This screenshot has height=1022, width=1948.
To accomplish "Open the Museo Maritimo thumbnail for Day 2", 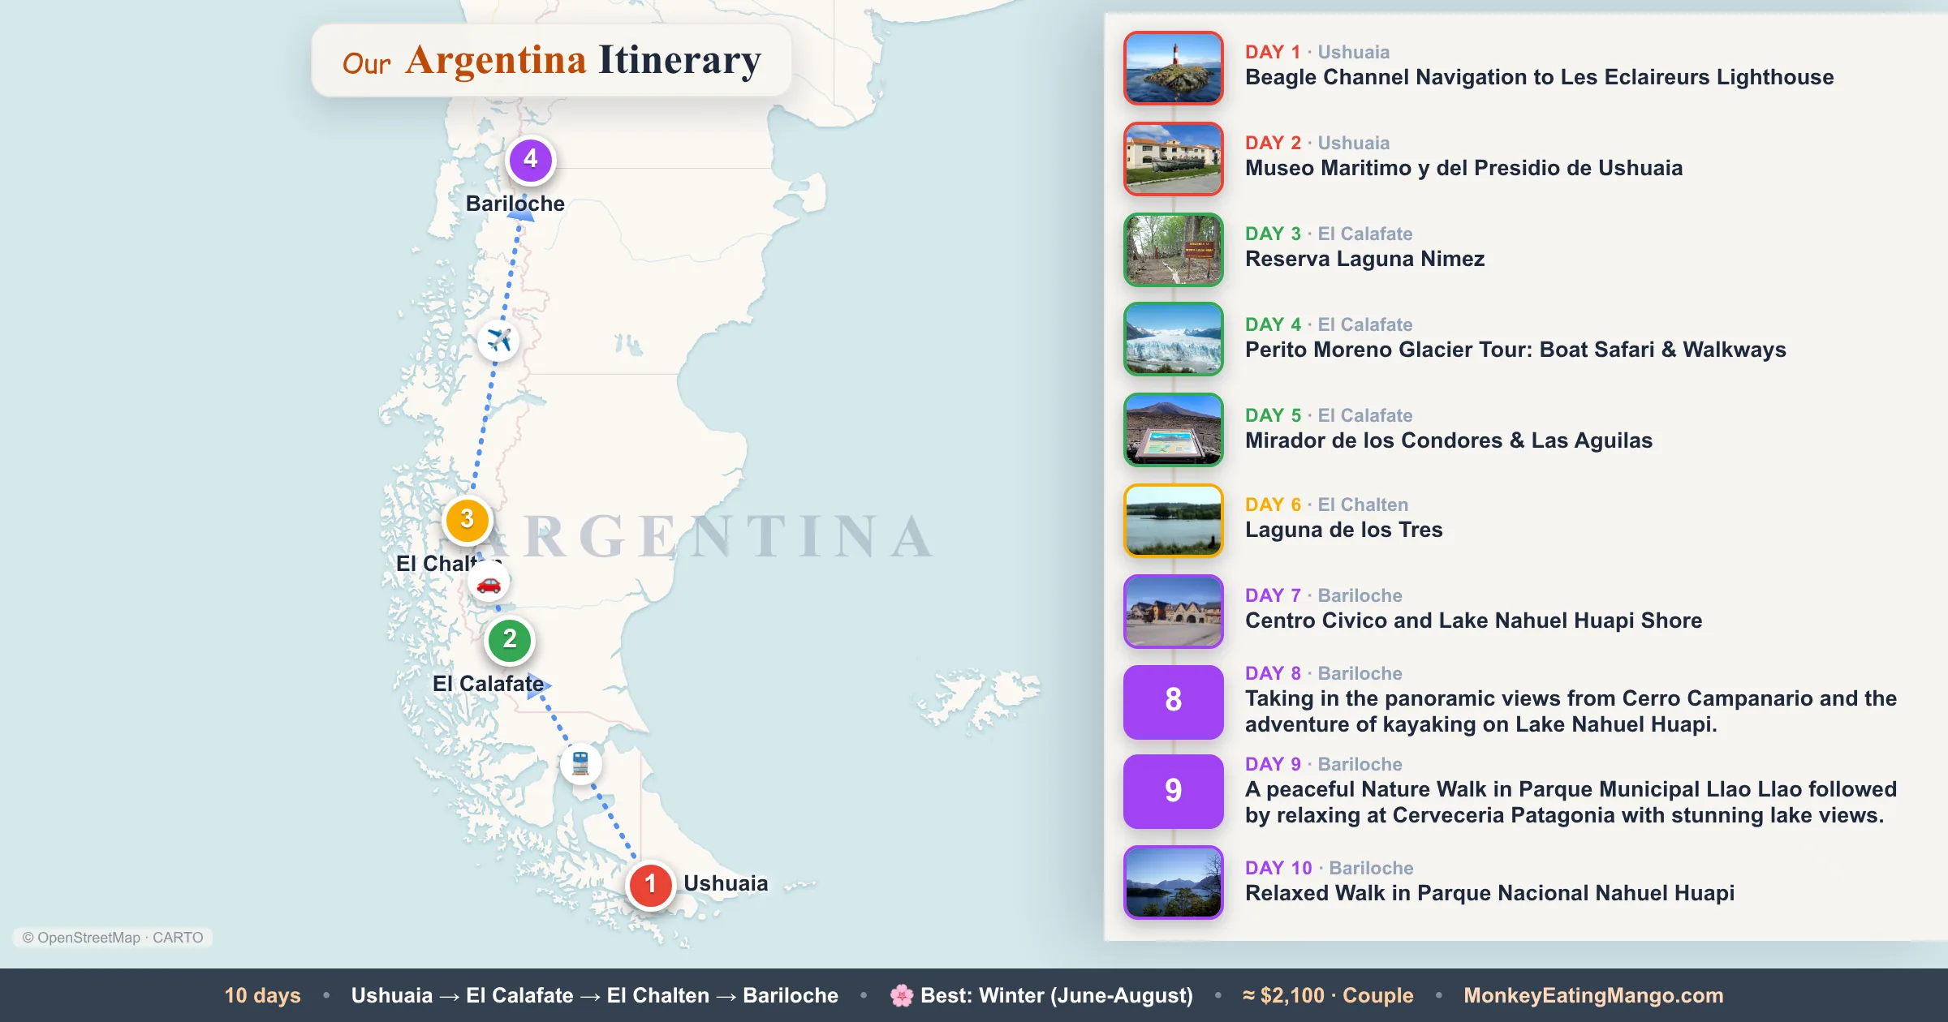I will coord(1173,159).
